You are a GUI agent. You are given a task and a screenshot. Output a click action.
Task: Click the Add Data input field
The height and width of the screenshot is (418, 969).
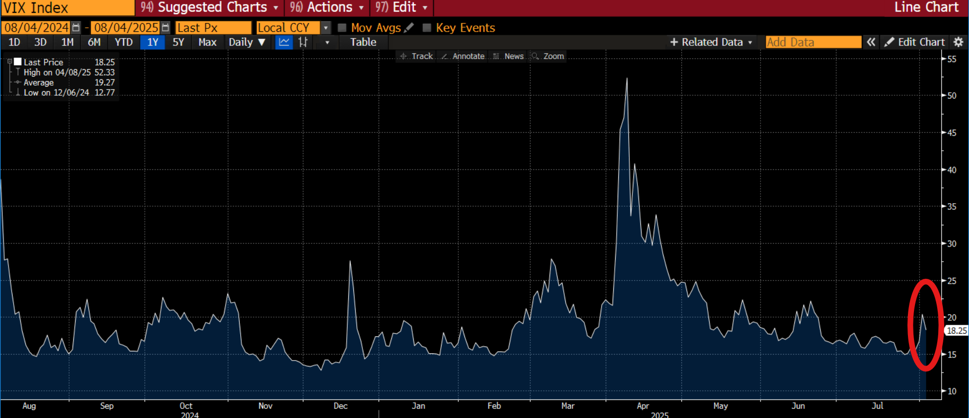coord(813,42)
